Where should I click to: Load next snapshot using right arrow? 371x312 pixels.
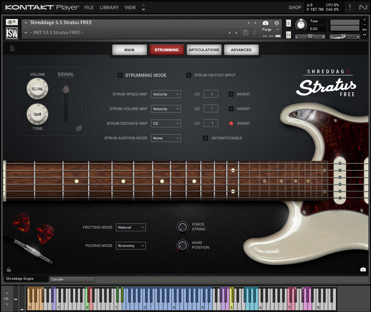(x=236, y=33)
